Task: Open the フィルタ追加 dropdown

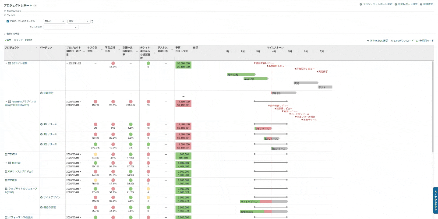Action: coord(60,27)
